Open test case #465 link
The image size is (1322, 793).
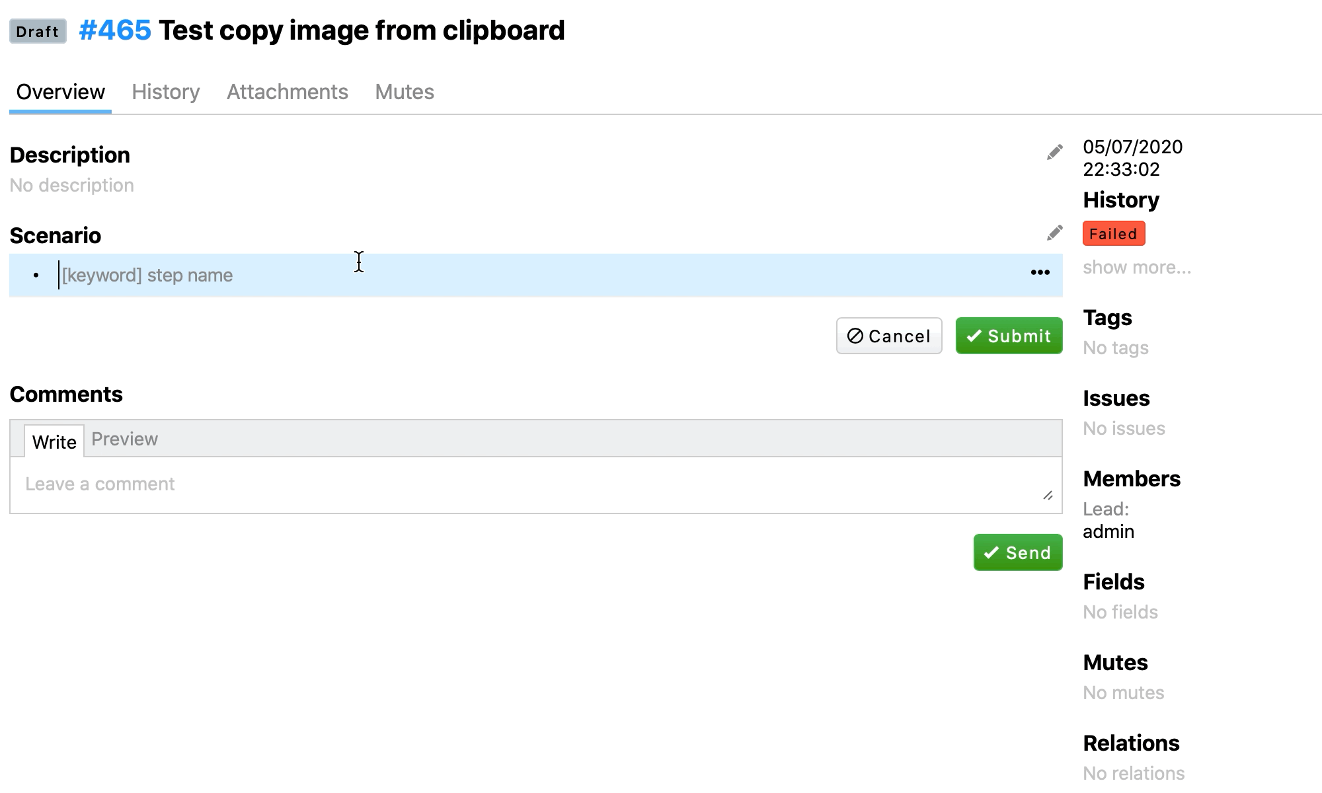click(115, 30)
